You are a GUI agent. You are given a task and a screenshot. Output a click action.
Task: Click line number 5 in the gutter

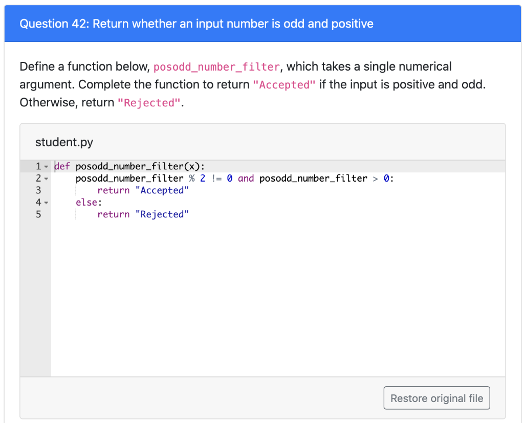38,214
